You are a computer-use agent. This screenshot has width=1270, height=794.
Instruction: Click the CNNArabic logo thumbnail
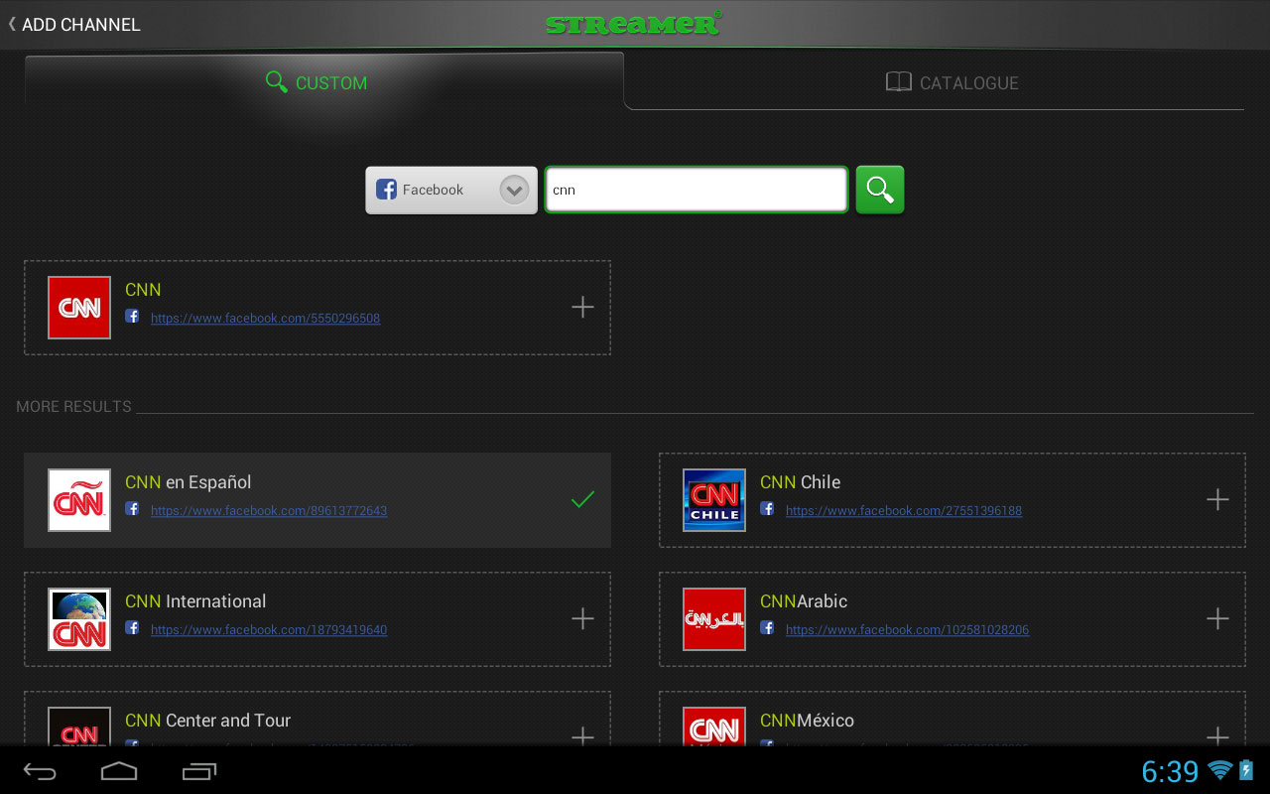coord(714,619)
